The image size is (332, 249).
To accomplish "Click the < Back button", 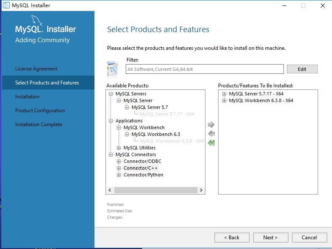I will coord(232,238).
